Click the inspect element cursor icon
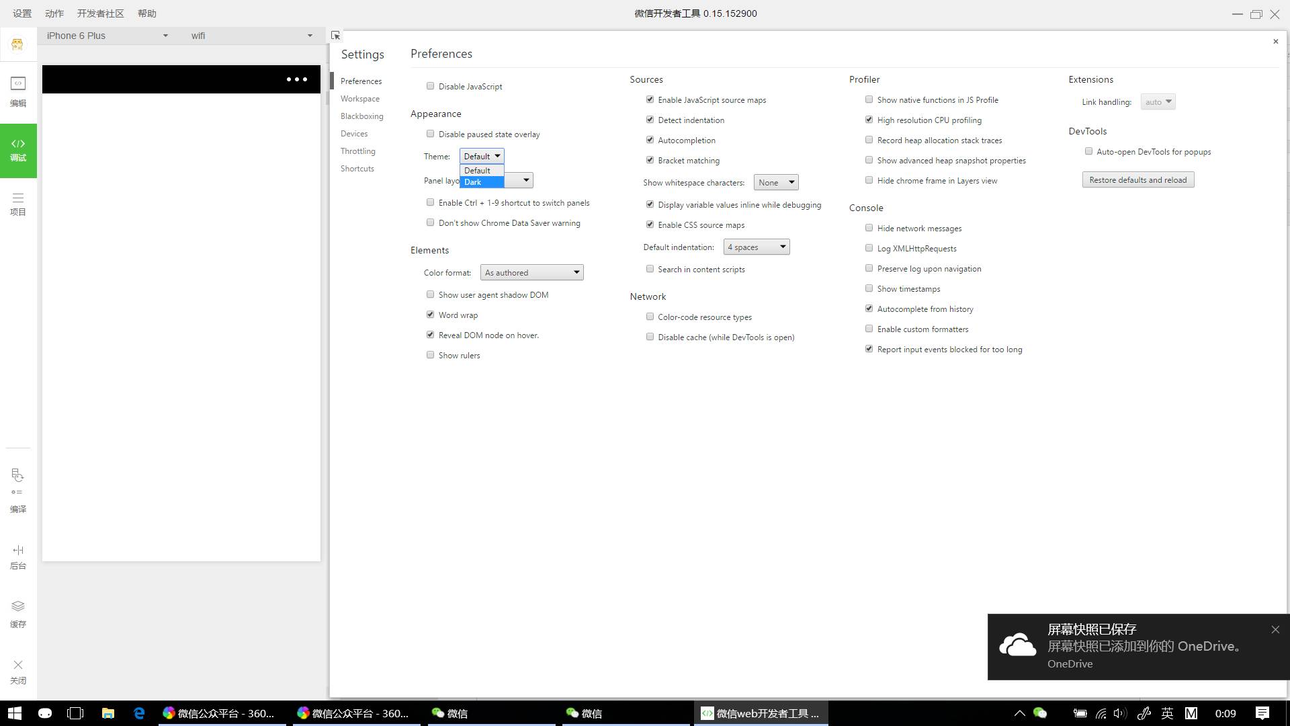The width and height of the screenshot is (1290, 726). coord(335,36)
